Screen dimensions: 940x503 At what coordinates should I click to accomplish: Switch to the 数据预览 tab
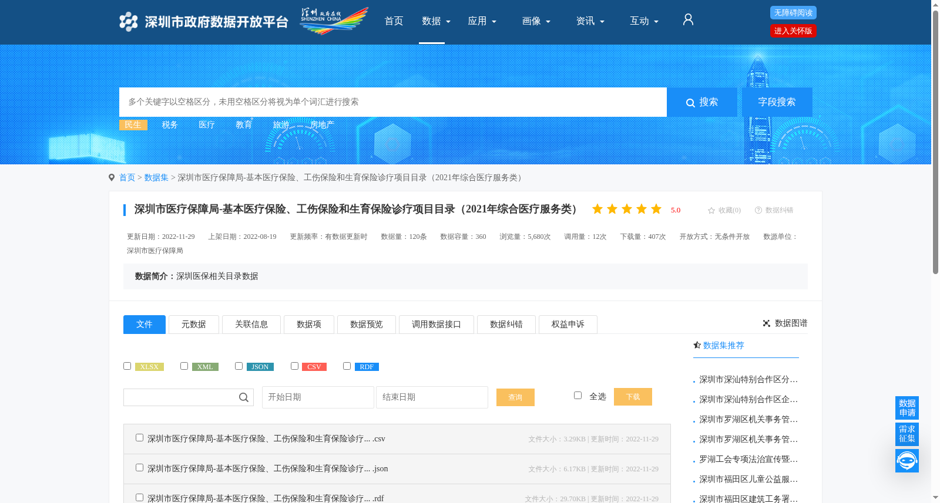pos(367,325)
